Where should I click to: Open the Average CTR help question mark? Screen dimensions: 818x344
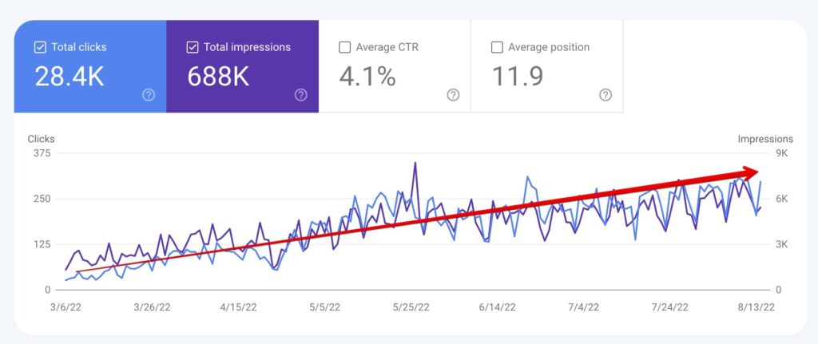(x=453, y=95)
